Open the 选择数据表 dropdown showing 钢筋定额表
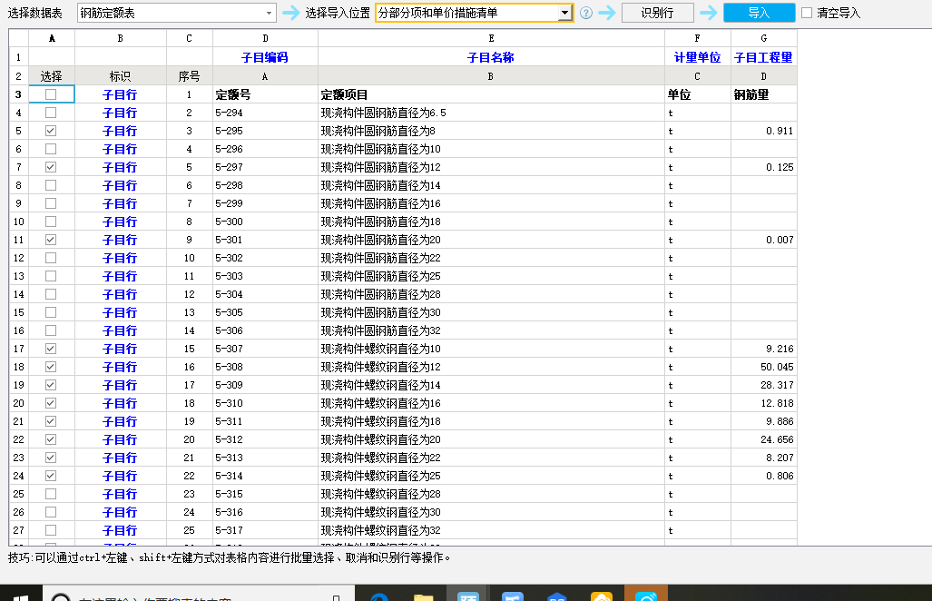 [177, 13]
